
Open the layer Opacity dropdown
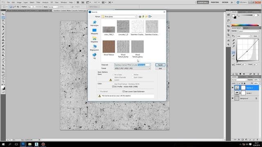[260, 80]
